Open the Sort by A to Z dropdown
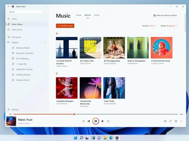Screen dimensions: 189x141 tap(152, 26)
